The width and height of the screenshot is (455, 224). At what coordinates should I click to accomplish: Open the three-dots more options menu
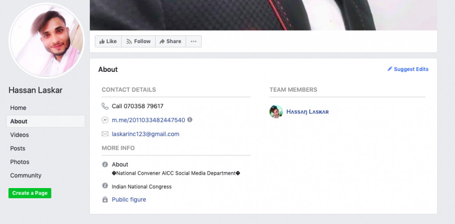[x=193, y=41]
